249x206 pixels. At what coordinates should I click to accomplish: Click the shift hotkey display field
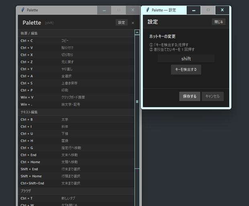(x=186, y=59)
